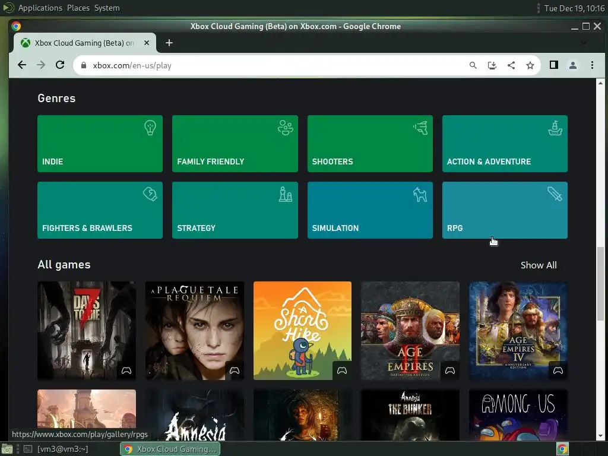Open A Short Hike game

tap(302, 330)
